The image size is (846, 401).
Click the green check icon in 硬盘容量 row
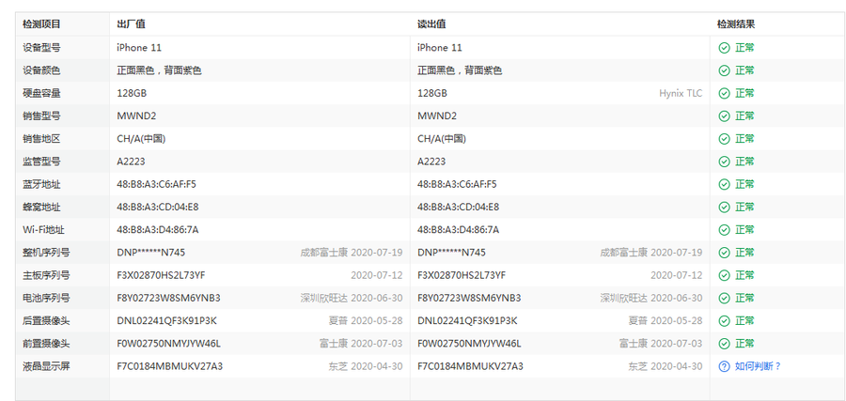coord(724,93)
